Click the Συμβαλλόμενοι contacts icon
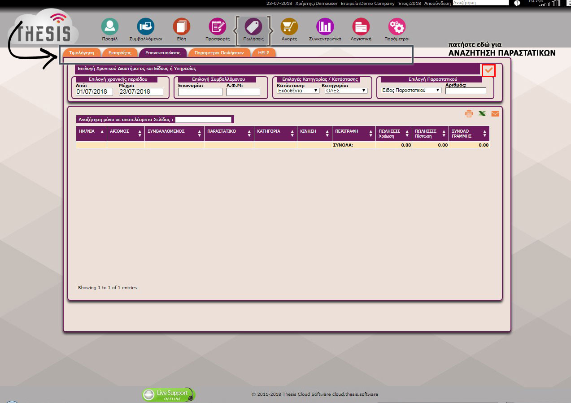571x403 pixels. 145,27
